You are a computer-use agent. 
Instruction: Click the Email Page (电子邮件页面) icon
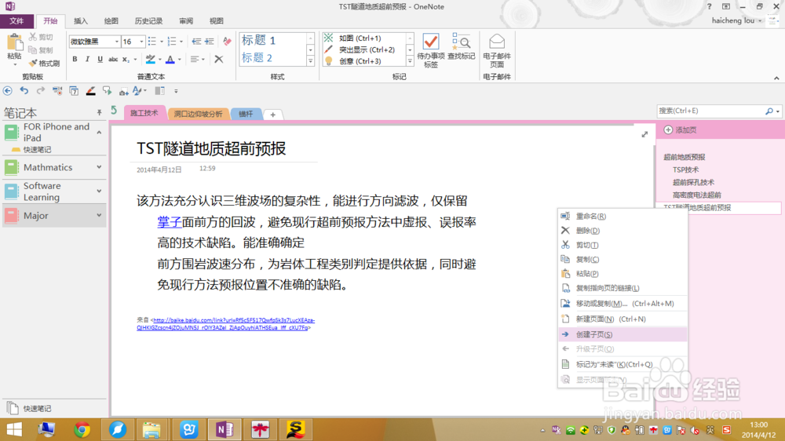pyautogui.click(x=497, y=42)
